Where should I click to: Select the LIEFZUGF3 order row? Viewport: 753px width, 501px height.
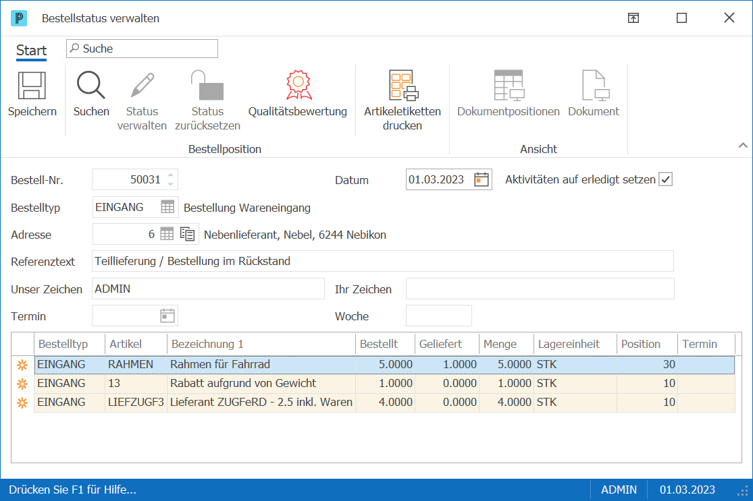384,403
